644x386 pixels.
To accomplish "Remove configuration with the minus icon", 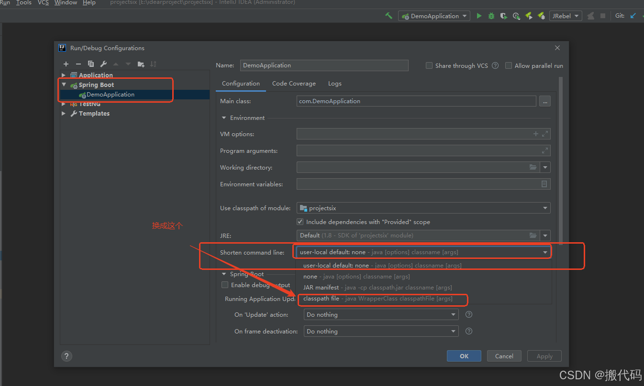I will click(78, 64).
